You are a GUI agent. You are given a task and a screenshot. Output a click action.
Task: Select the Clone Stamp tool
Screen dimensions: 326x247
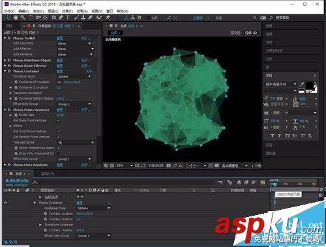click(83, 18)
